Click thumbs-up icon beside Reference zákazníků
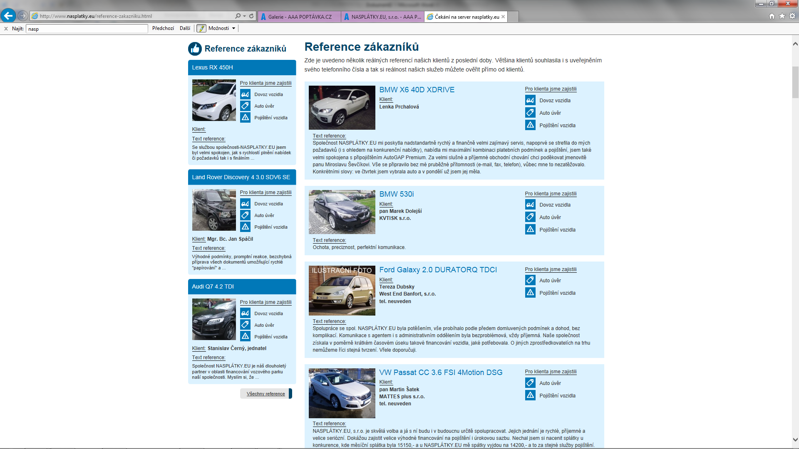799x449 pixels. click(x=195, y=49)
